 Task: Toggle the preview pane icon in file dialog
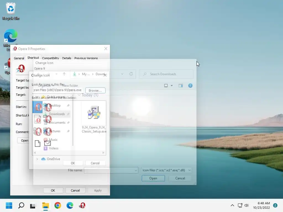pyautogui.click(x=180, y=86)
